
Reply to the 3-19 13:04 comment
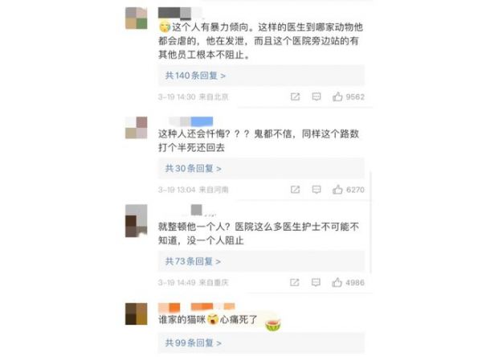[x=317, y=190]
